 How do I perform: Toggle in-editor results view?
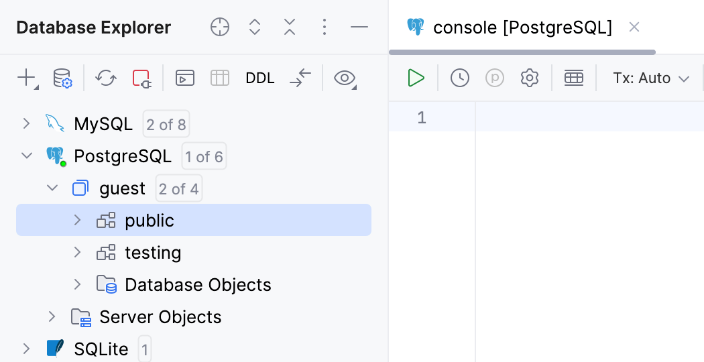coord(574,78)
